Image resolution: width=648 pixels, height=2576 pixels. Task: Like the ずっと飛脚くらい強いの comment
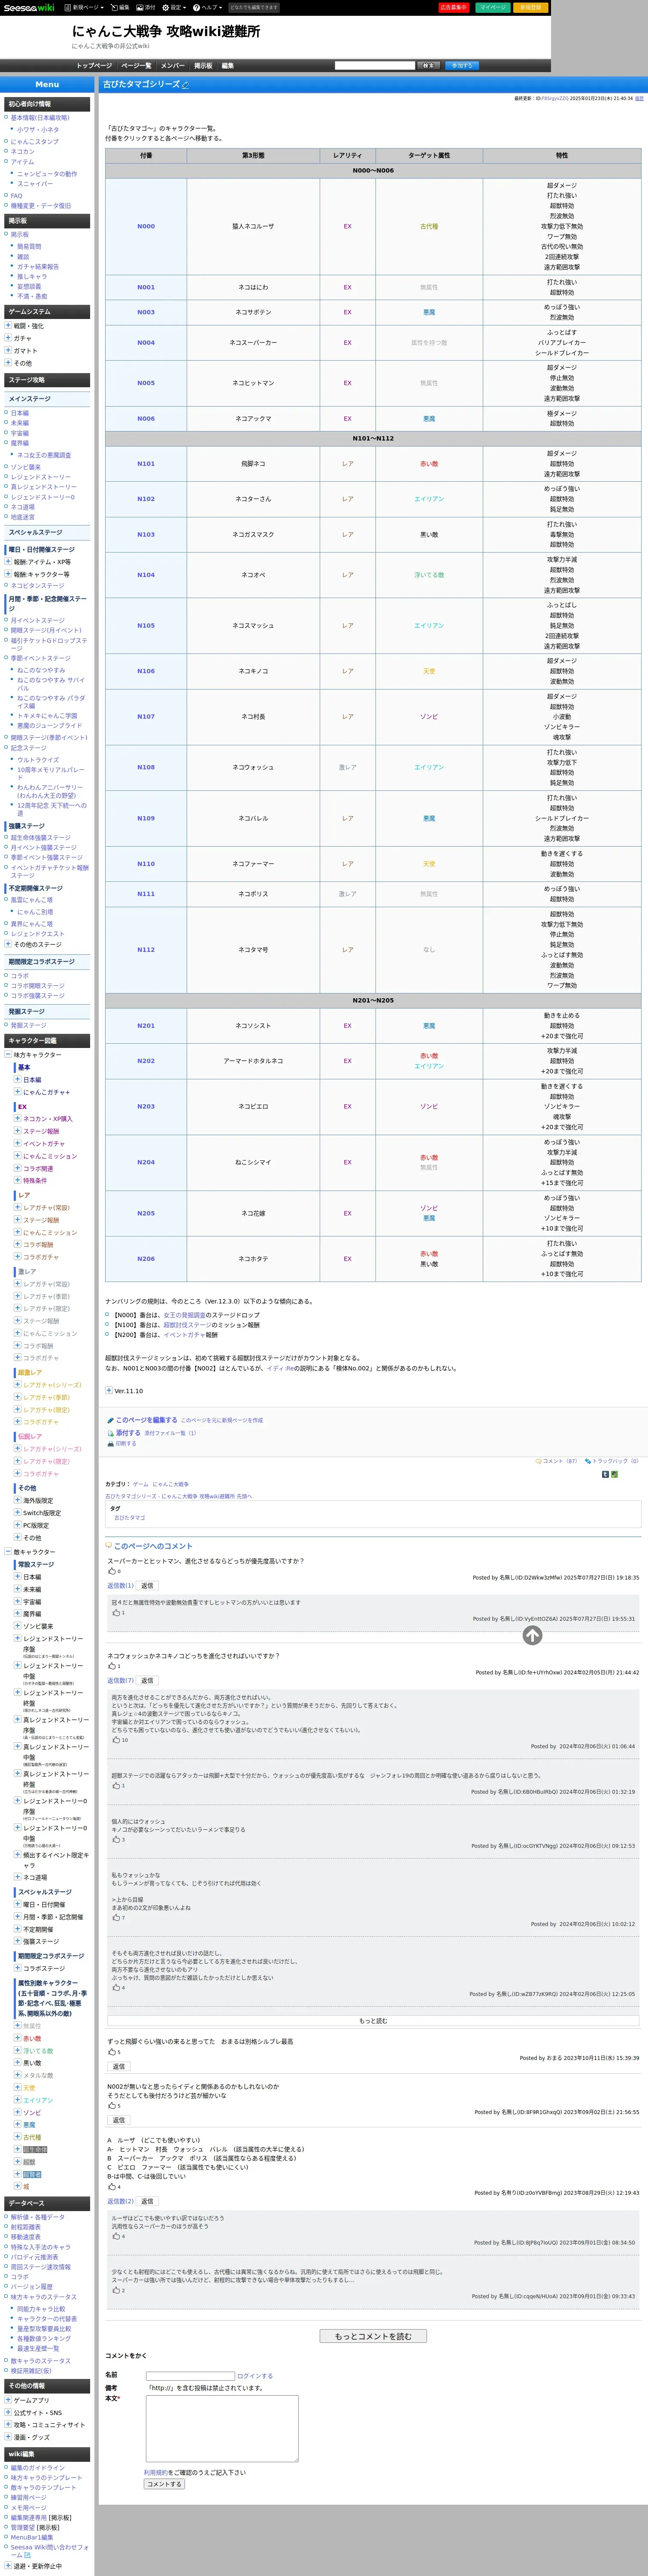(x=111, y=2052)
